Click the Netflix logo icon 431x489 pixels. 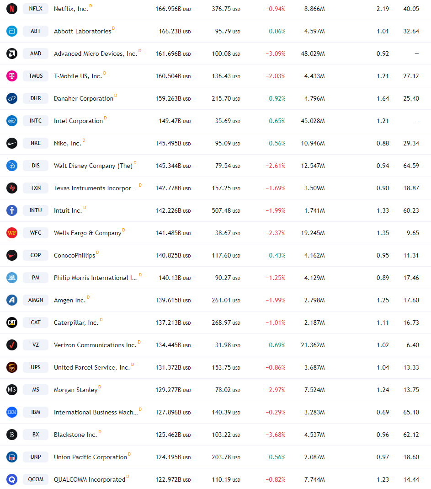[12, 9]
